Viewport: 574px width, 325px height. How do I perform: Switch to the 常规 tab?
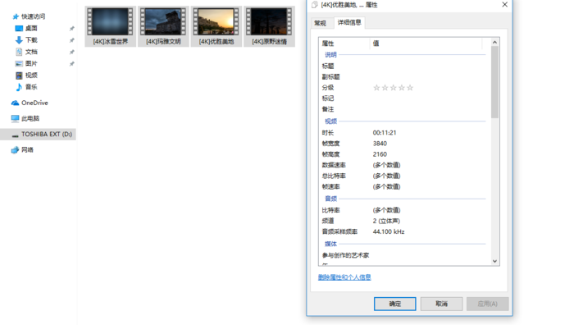click(x=320, y=23)
